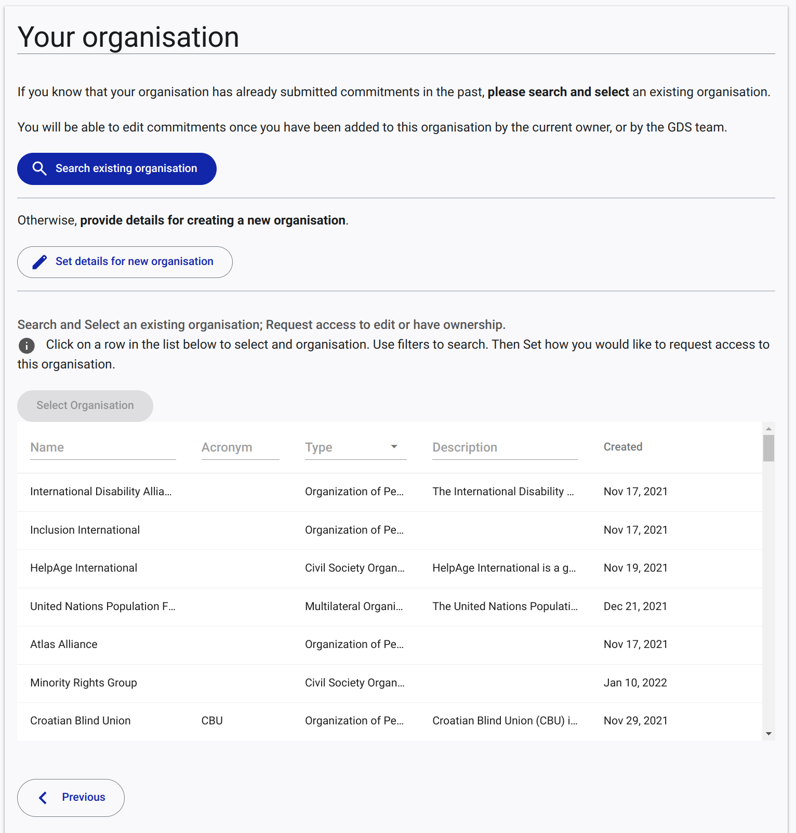Click the Created column header
Viewport: 796px width, 833px height.
623,447
